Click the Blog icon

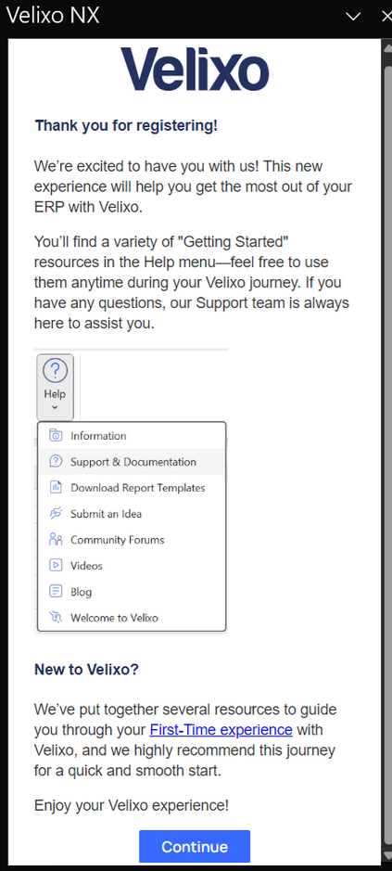tap(56, 592)
